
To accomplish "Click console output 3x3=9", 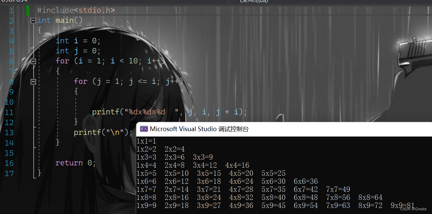I will click(203, 157).
